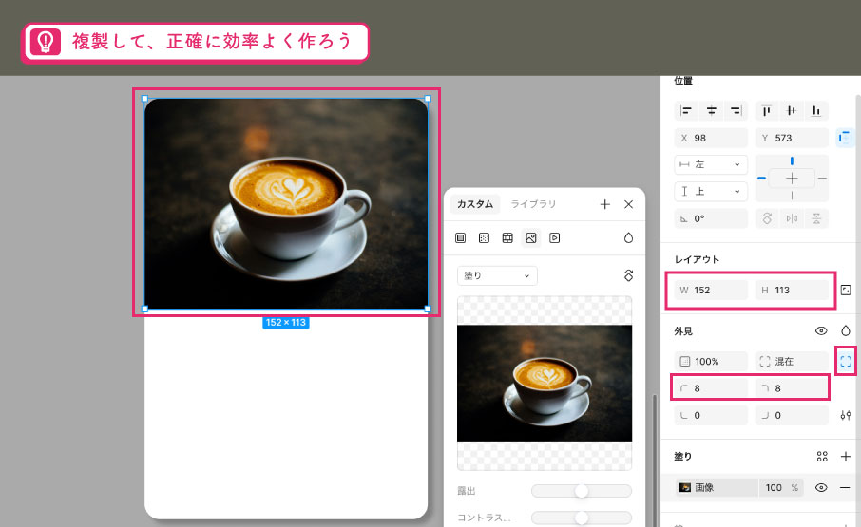The image size is (861, 527).
Task: Choose the gradient fill type icon in popup
Action: click(x=484, y=238)
